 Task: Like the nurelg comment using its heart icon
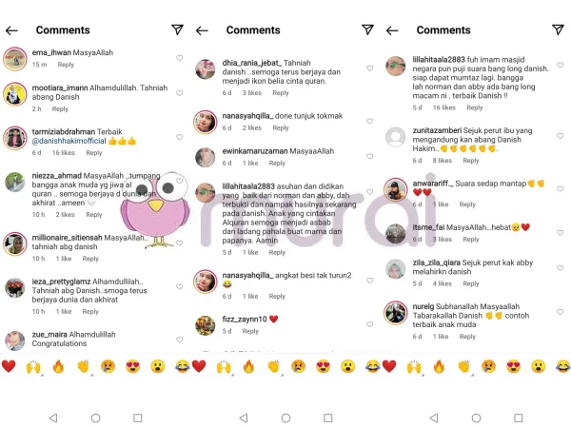point(561,312)
